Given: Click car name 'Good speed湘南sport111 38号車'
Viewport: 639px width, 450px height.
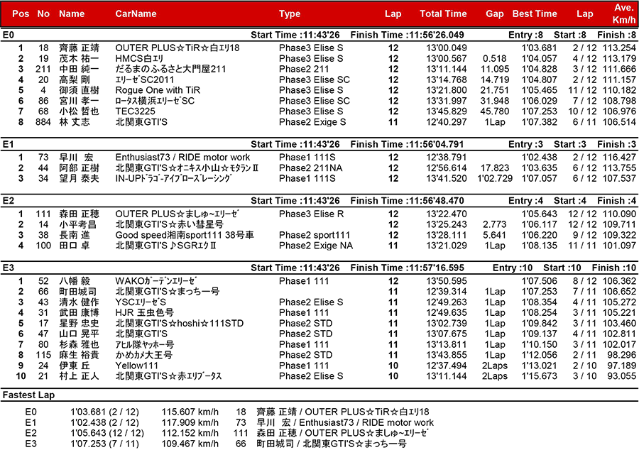Looking at the screenshot, I should [185, 236].
